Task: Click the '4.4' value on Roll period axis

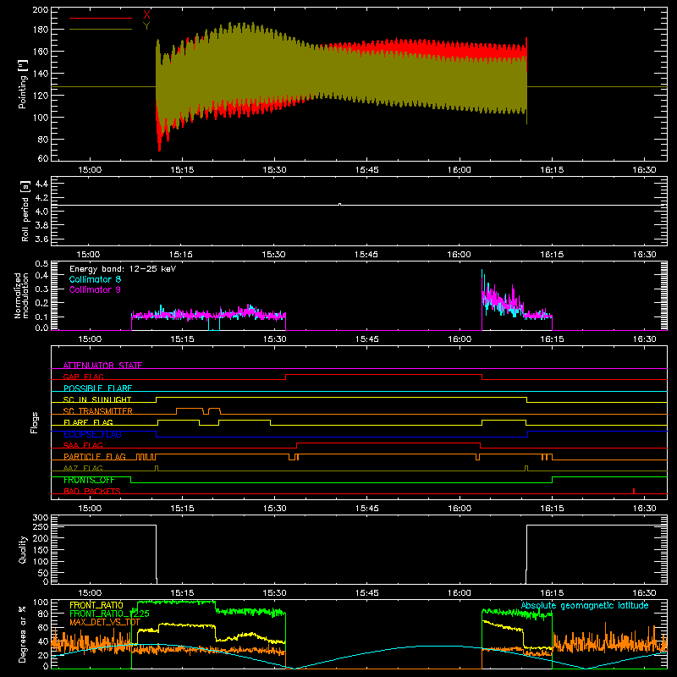Action: pyautogui.click(x=41, y=184)
